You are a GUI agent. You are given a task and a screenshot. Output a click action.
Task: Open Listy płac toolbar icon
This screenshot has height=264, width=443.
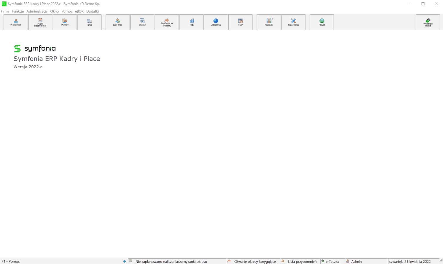(x=118, y=22)
